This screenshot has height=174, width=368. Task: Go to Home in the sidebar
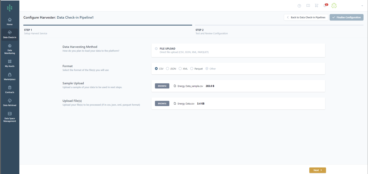[10, 22]
